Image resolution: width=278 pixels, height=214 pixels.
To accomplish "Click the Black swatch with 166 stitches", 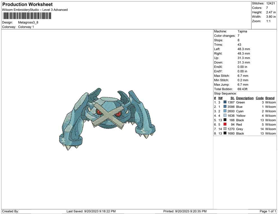I will click(x=225, y=120).
